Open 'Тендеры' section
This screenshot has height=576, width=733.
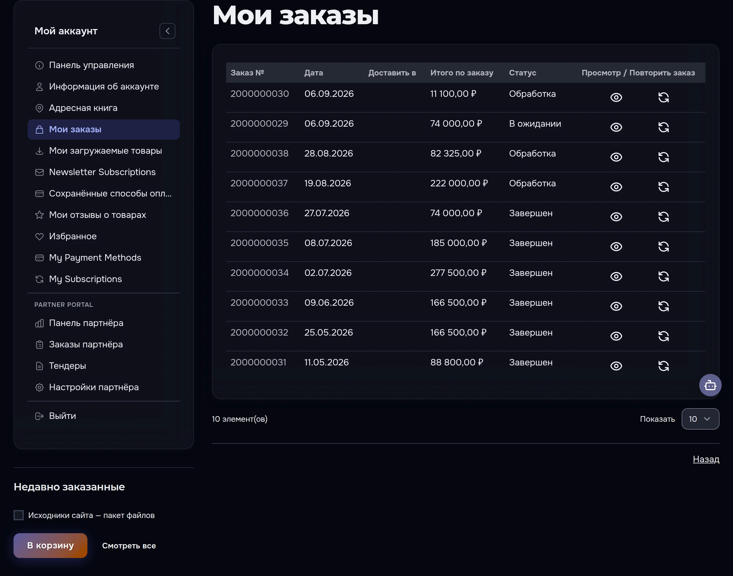tap(104, 366)
